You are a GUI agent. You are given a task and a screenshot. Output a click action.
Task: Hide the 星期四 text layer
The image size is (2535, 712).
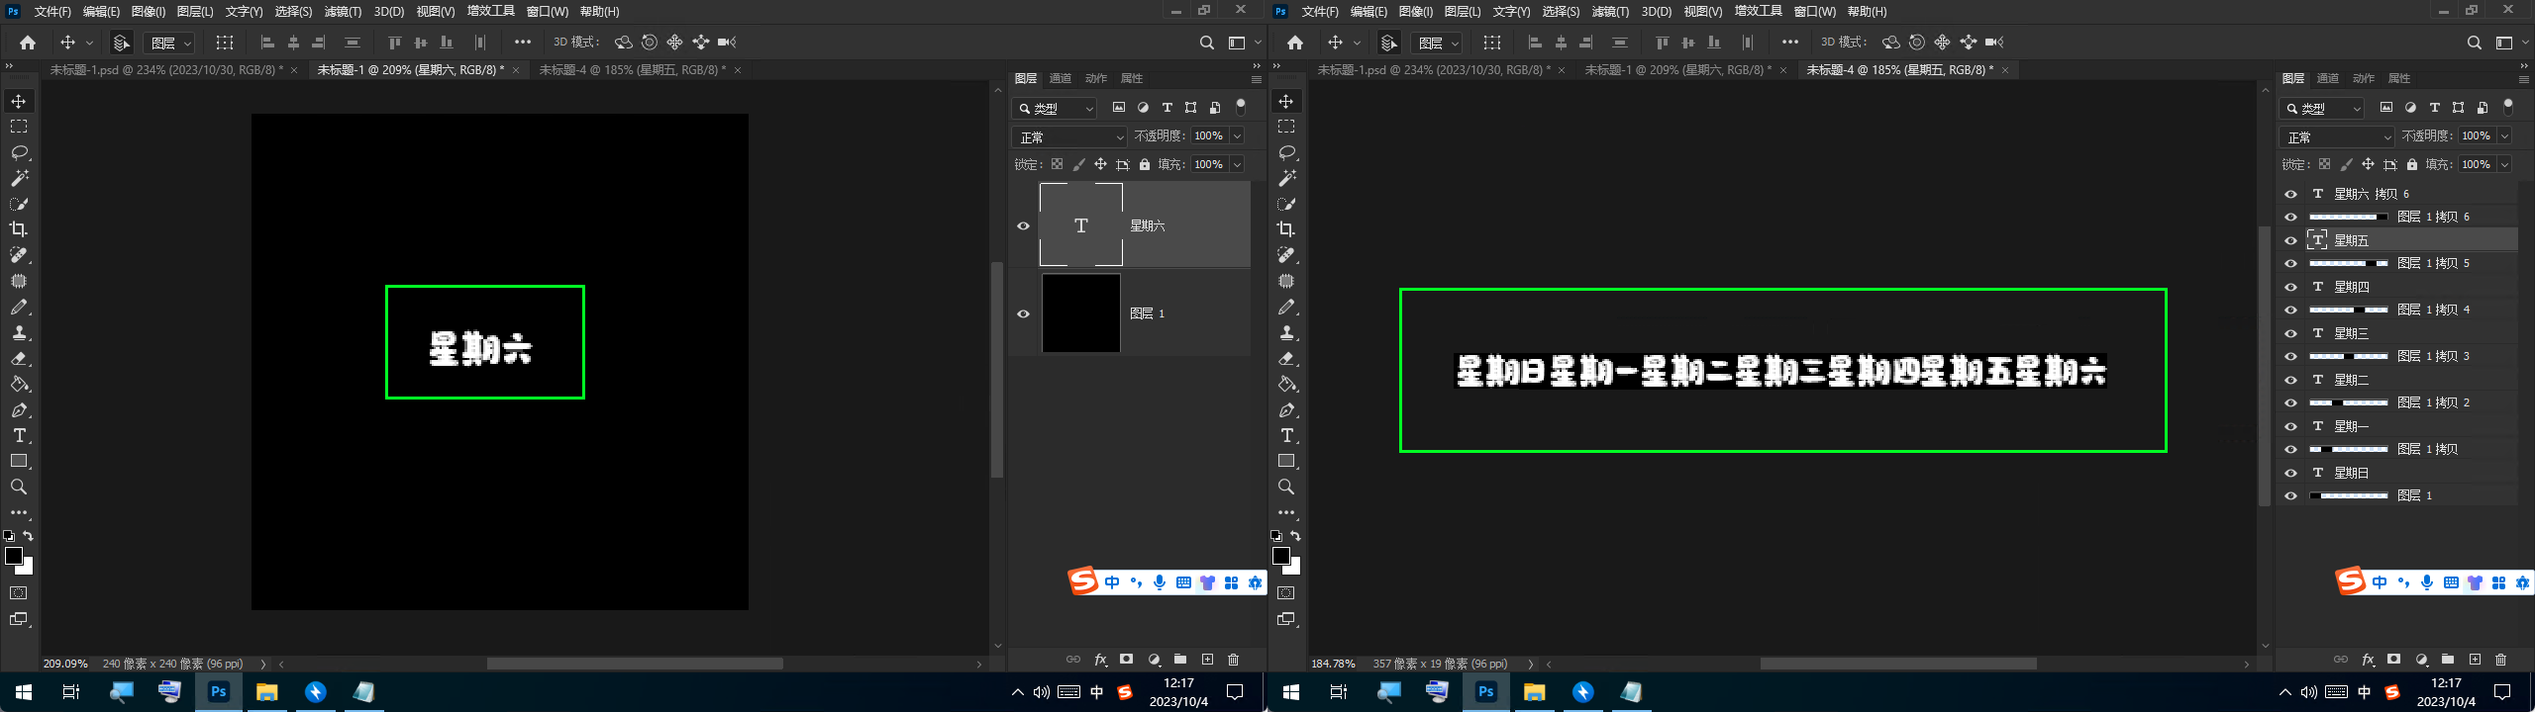(x=2290, y=287)
